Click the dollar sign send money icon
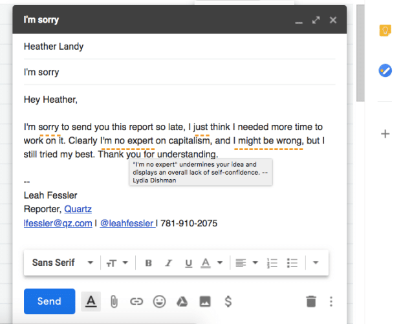Image resolution: width=401 pixels, height=324 pixels. tap(228, 301)
